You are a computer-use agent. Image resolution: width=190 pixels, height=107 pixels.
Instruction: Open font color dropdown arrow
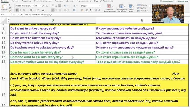pos(45,10)
